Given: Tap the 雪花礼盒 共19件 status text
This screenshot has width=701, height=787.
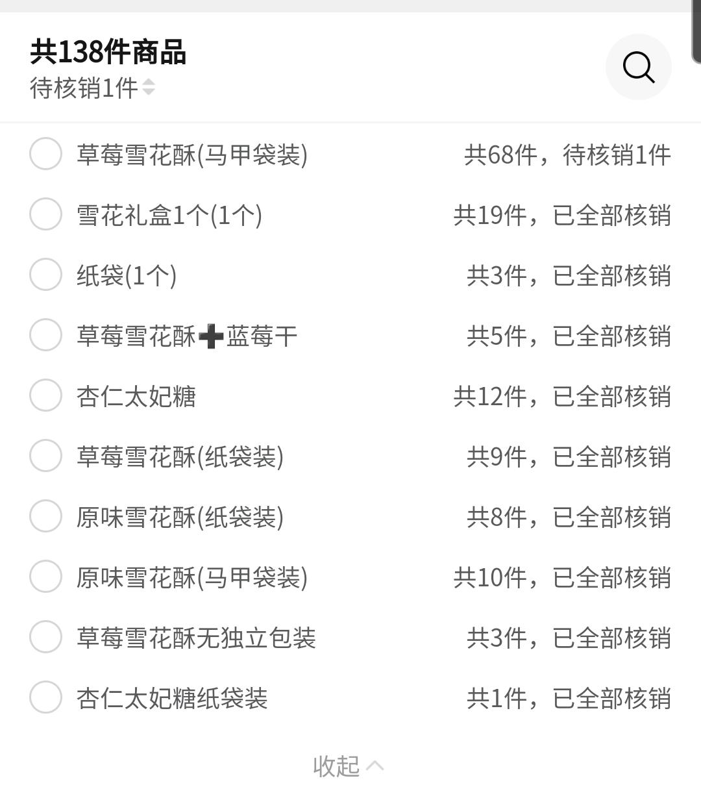Looking at the screenshot, I should click(x=561, y=216).
